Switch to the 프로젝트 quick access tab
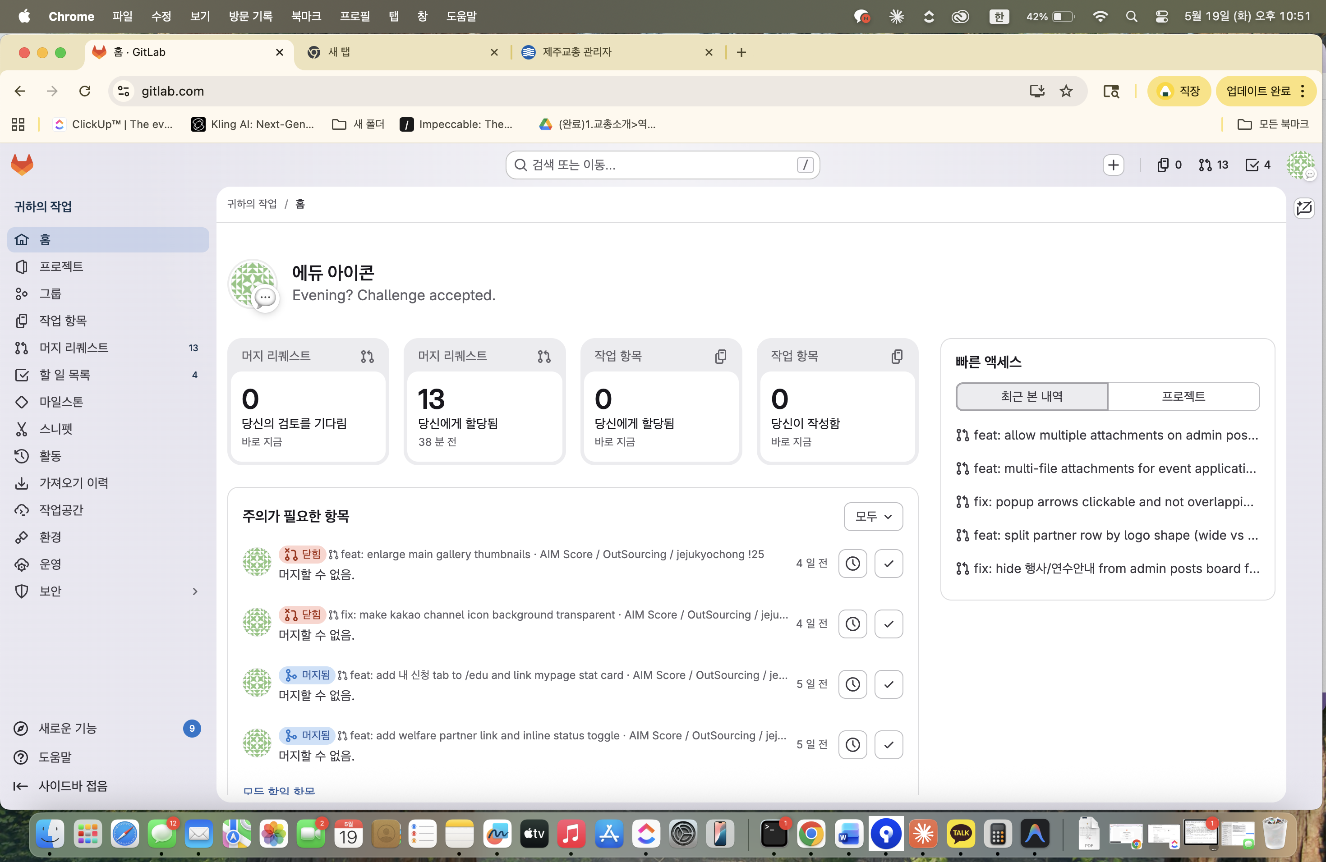 [1183, 396]
